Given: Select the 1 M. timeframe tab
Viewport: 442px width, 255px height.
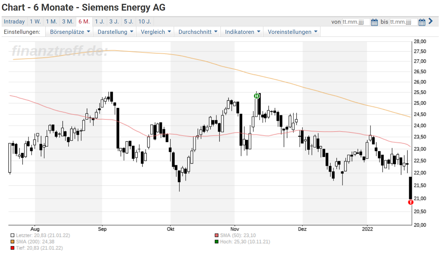Looking at the screenshot, I should click(51, 22).
